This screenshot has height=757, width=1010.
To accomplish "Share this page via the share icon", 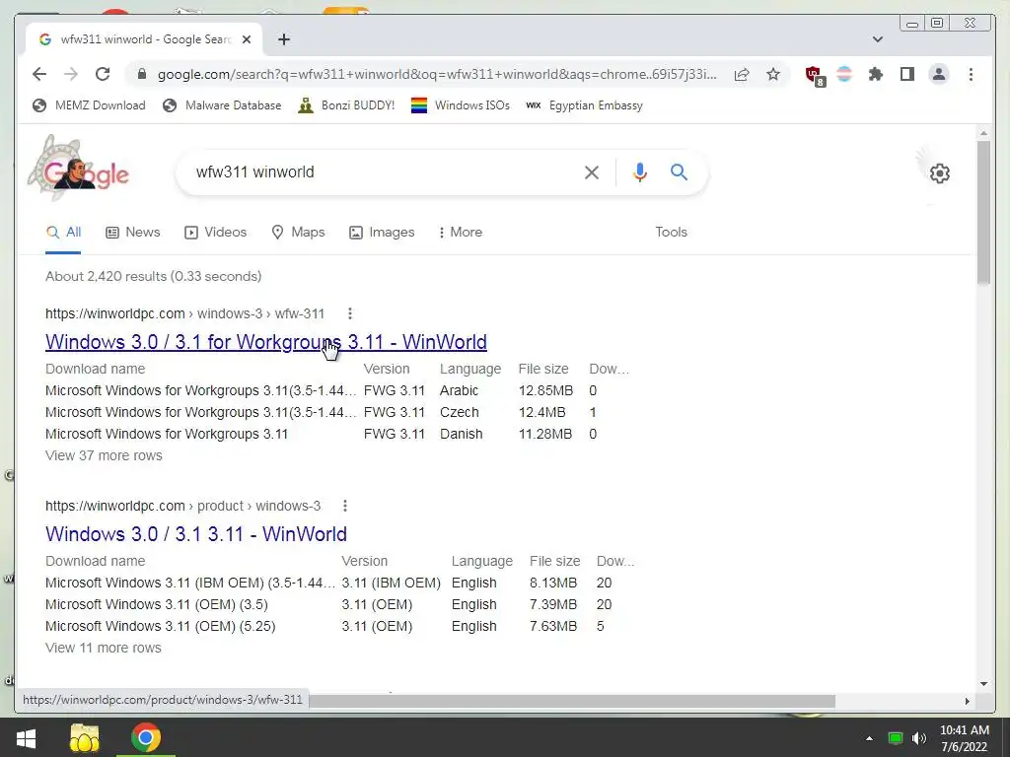I will [742, 74].
